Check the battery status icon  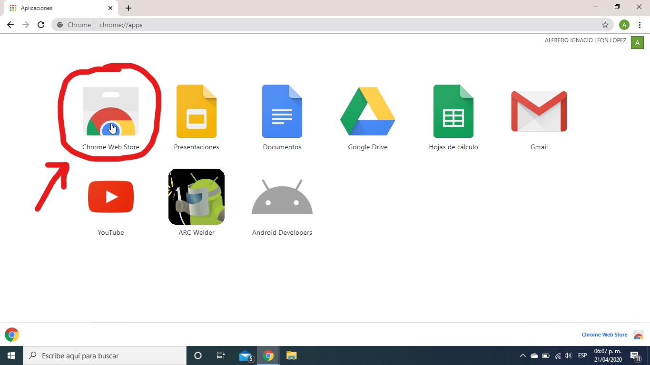pyautogui.click(x=546, y=355)
